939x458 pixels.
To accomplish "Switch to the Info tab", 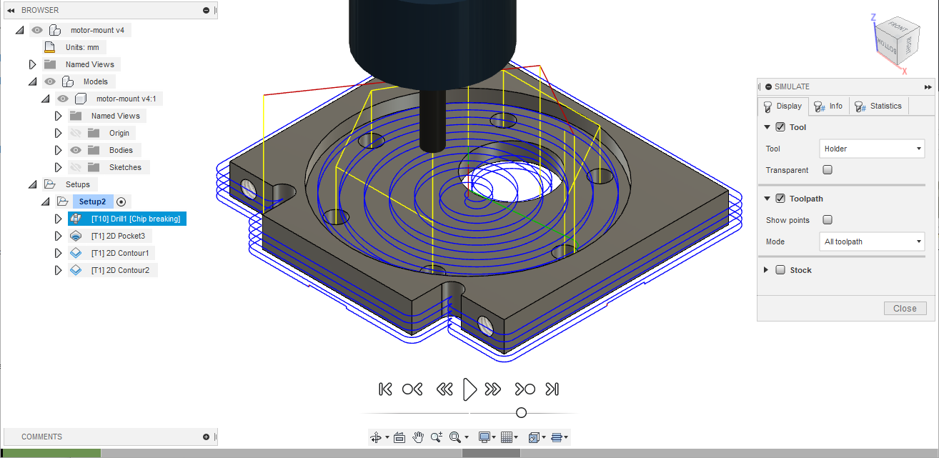I will [x=829, y=106].
